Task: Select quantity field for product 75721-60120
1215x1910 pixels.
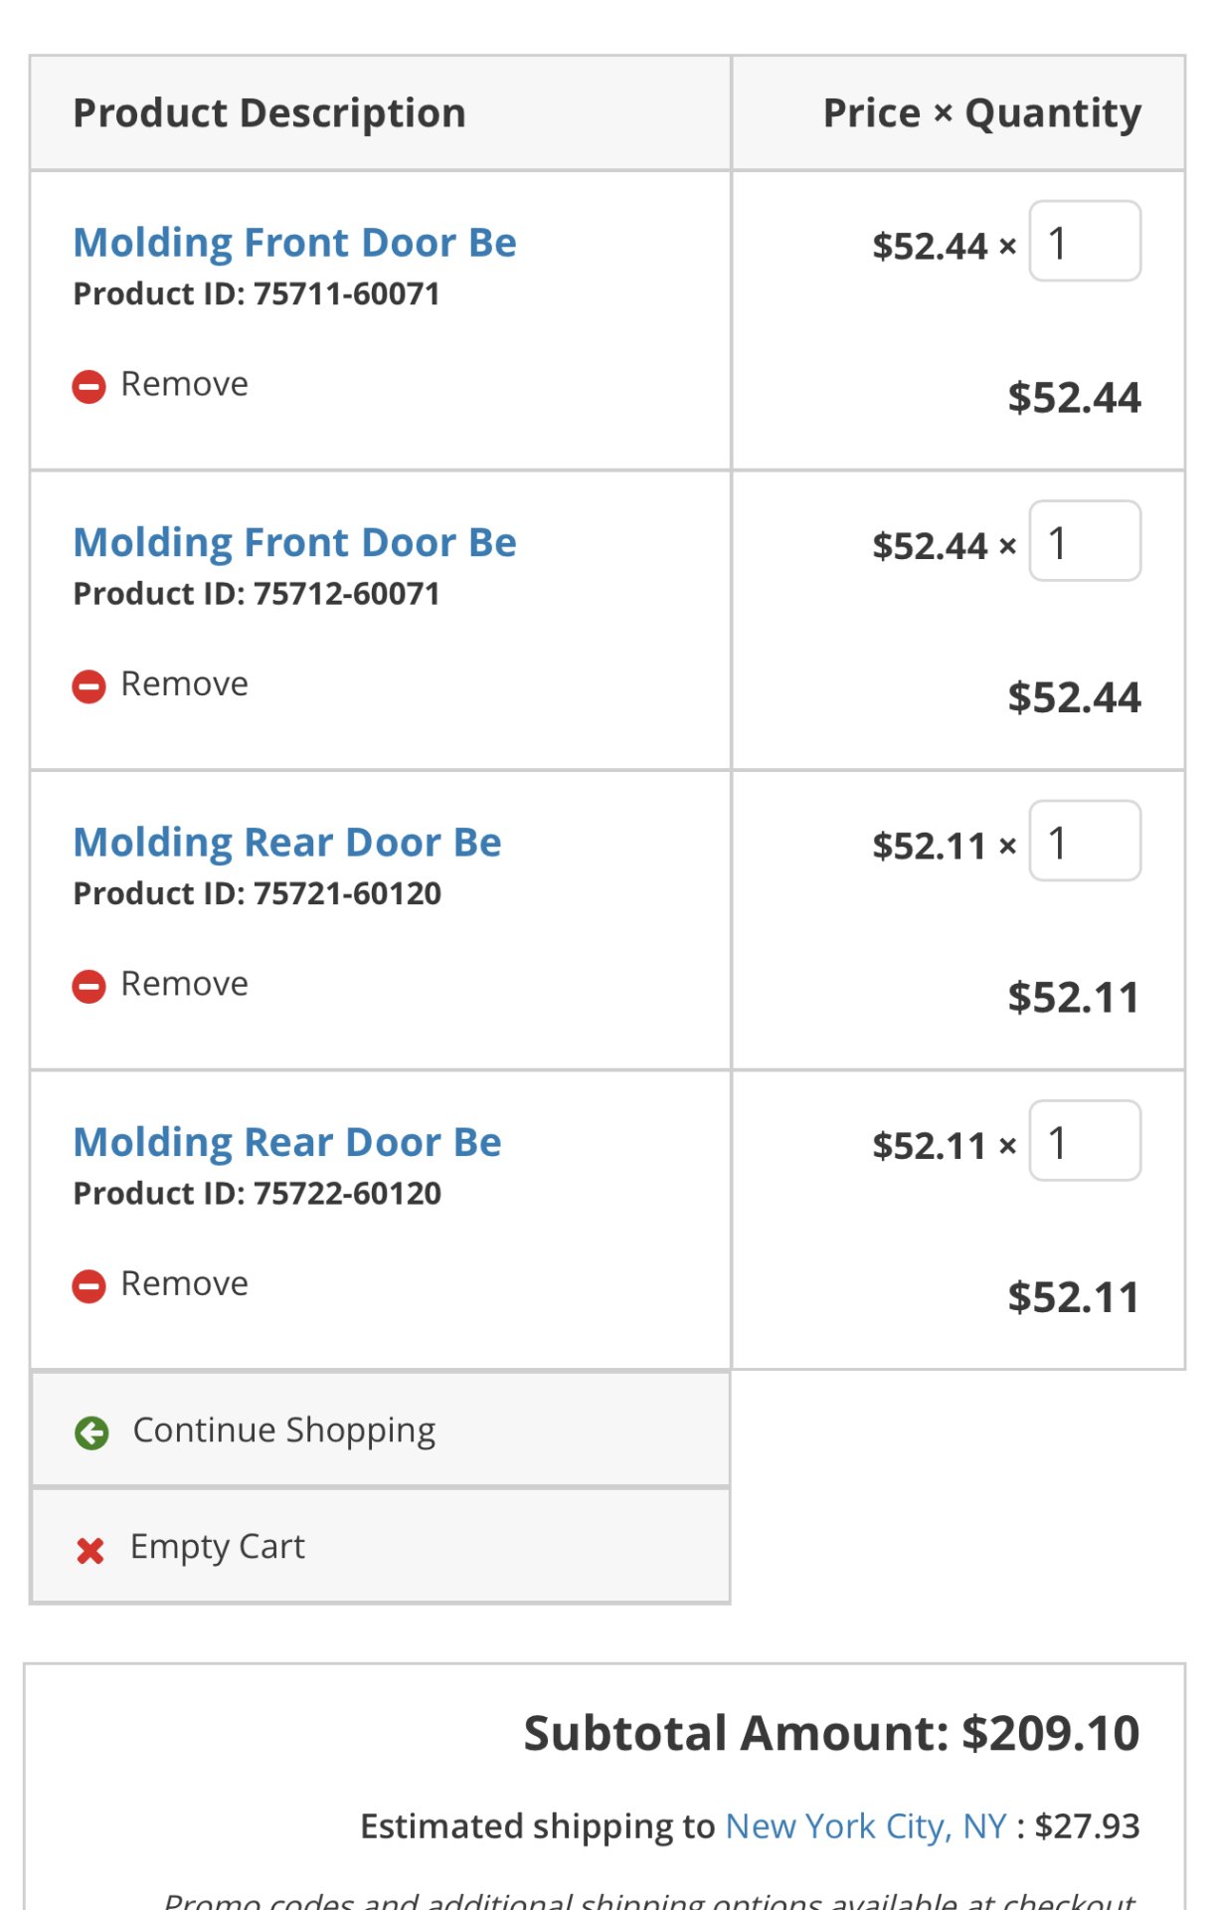Action: point(1085,842)
